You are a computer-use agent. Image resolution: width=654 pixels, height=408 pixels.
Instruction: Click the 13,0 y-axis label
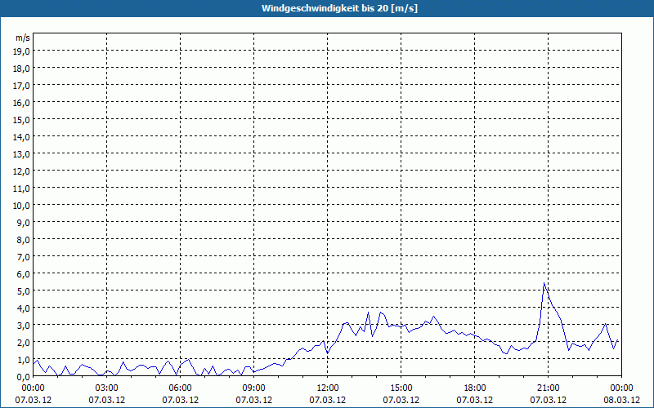click(21, 154)
